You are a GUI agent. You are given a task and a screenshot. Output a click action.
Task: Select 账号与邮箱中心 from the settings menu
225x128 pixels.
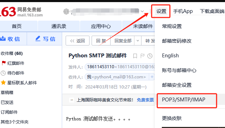coord(179,70)
